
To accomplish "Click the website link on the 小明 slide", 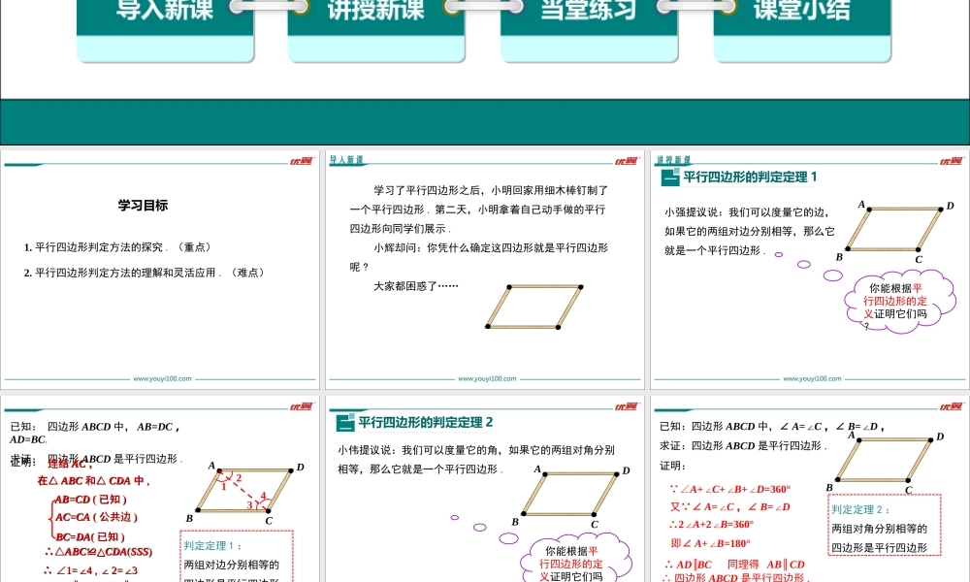I will tap(487, 378).
